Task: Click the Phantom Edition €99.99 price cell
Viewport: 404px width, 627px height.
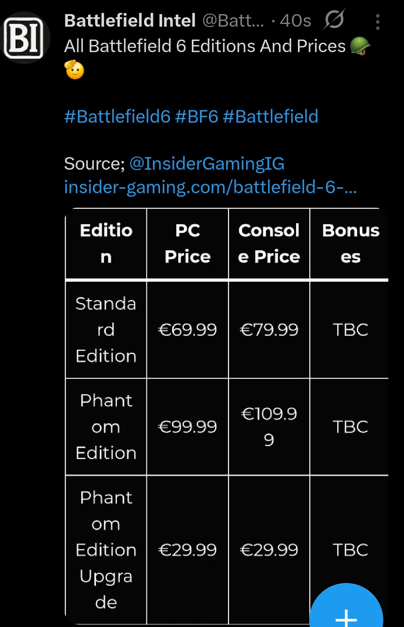Action: pyautogui.click(x=188, y=426)
